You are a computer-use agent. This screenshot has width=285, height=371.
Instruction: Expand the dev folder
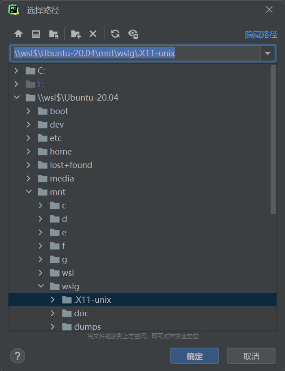(x=28, y=124)
